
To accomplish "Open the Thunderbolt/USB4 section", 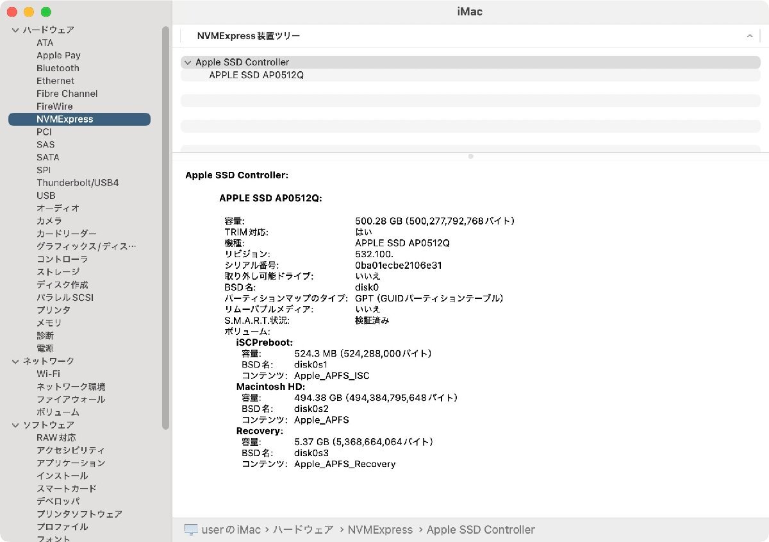I will [x=78, y=182].
